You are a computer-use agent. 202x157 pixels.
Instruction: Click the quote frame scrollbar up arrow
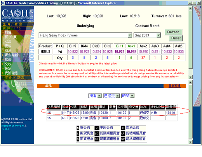coord(190,9)
